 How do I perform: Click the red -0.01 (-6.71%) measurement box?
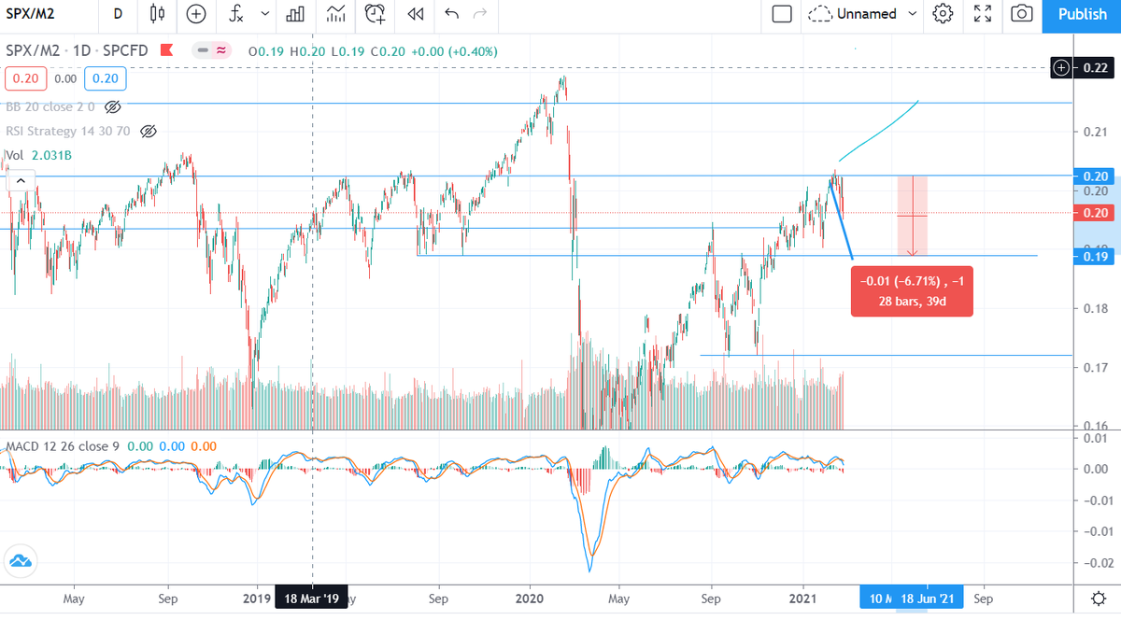click(912, 291)
